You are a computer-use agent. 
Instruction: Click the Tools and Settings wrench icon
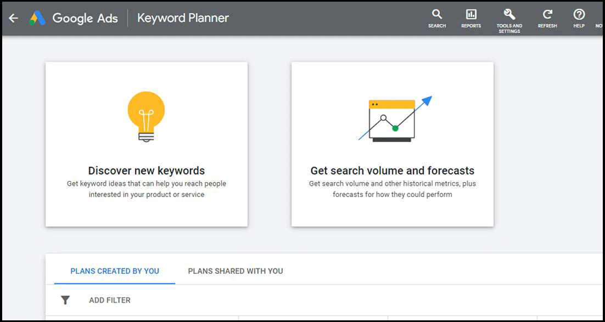[x=508, y=16]
